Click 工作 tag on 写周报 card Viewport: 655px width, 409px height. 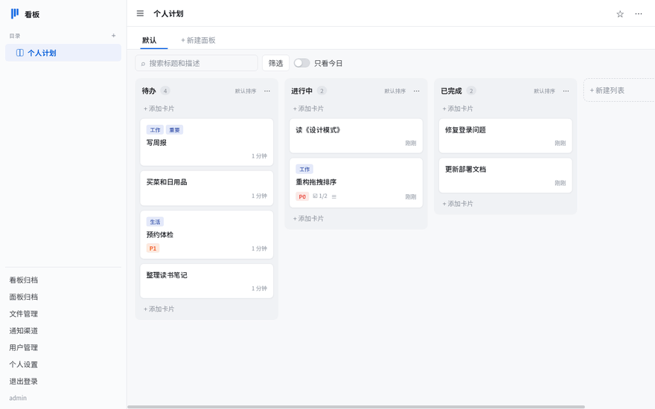155,130
